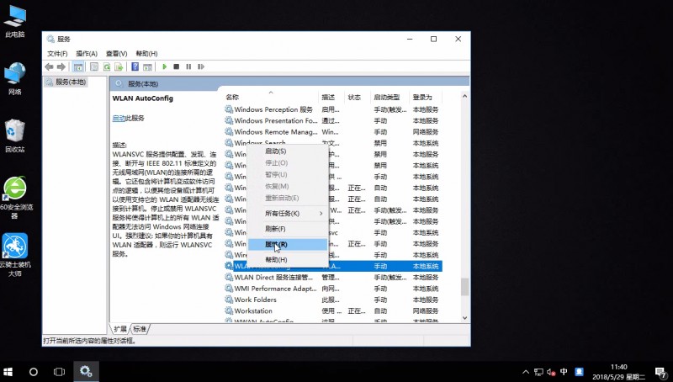This screenshot has height=382, width=673.
Task: Click the Restart service toolbar icon
Action: (x=201, y=66)
